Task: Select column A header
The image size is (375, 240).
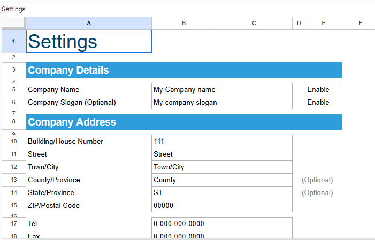Action: point(89,23)
